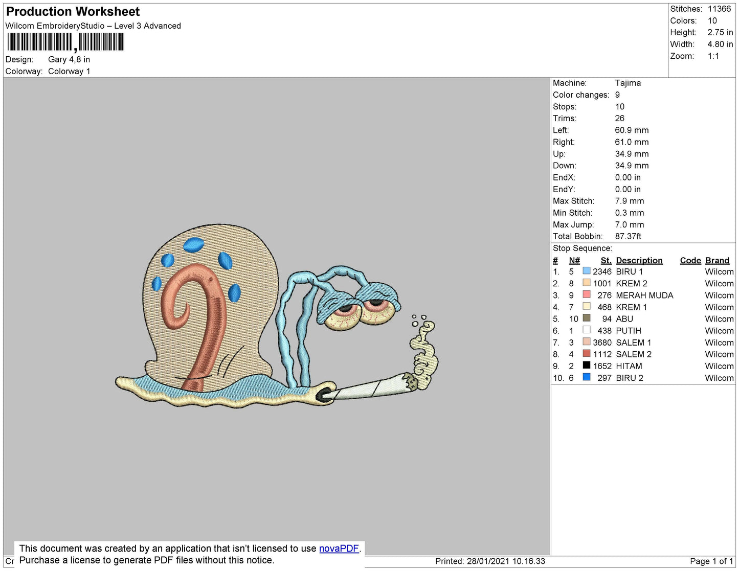The height and width of the screenshot is (571, 739).
Task: Click the Machine value 'Tajima'
Action: click(628, 83)
